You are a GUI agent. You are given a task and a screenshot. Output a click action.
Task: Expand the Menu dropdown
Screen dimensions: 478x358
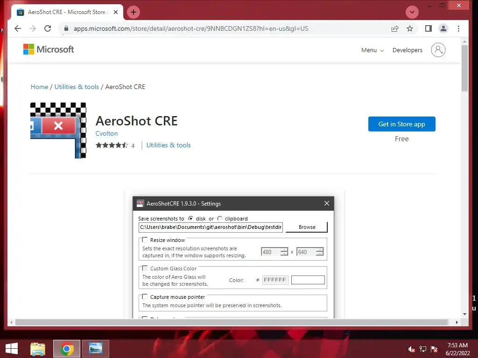pos(372,50)
